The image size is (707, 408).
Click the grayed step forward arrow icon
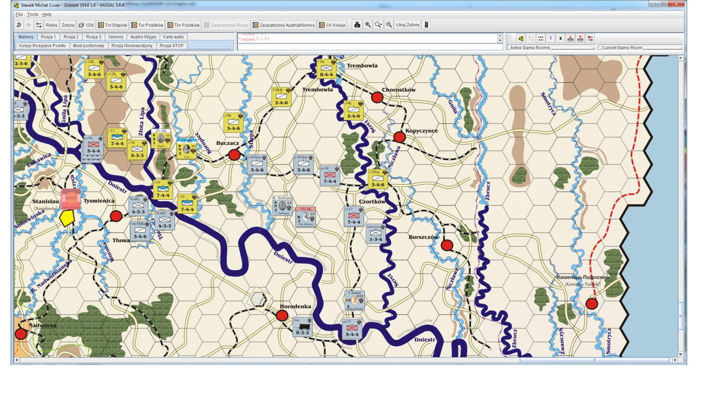point(29,25)
